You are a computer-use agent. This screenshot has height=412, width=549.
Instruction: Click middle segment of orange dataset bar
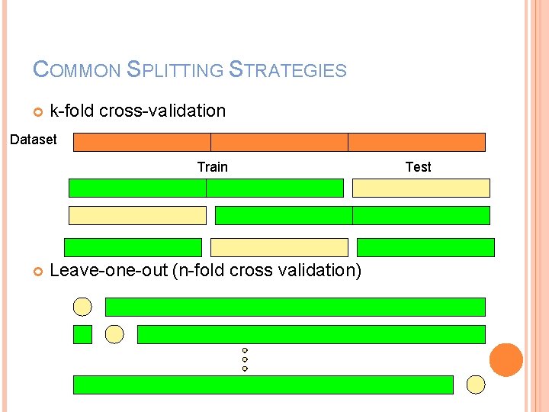pyautogui.click(x=279, y=143)
